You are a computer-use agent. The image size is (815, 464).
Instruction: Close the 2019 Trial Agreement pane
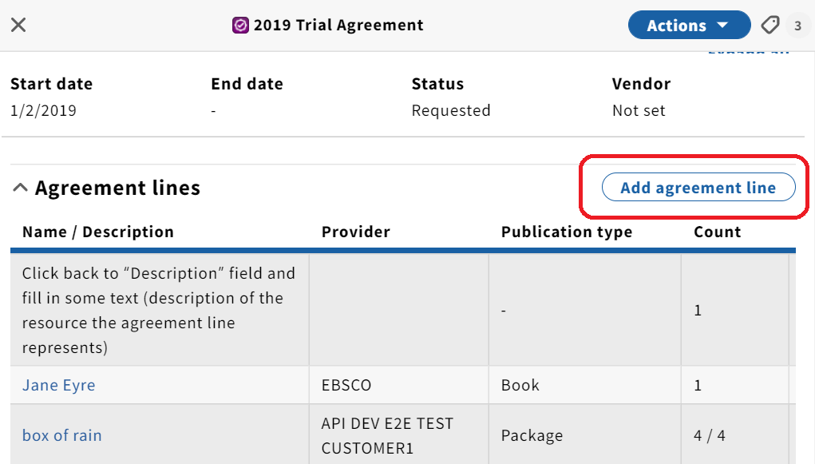(x=18, y=25)
